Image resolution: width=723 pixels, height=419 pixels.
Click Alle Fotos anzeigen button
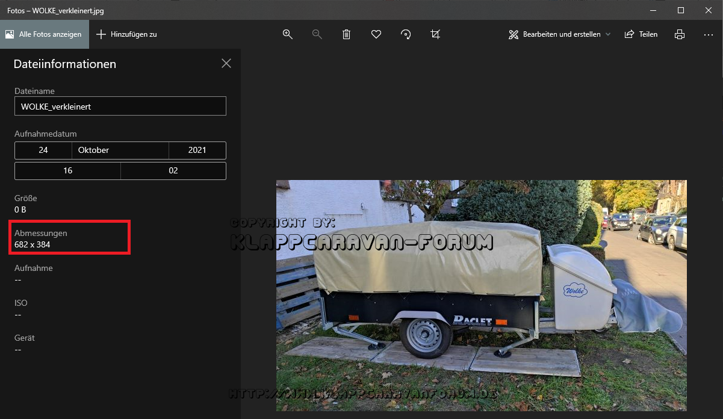pyautogui.click(x=44, y=34)
